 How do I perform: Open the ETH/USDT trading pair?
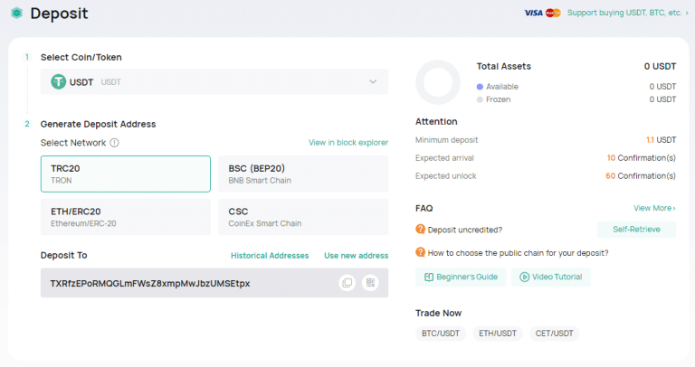(498, 334)
